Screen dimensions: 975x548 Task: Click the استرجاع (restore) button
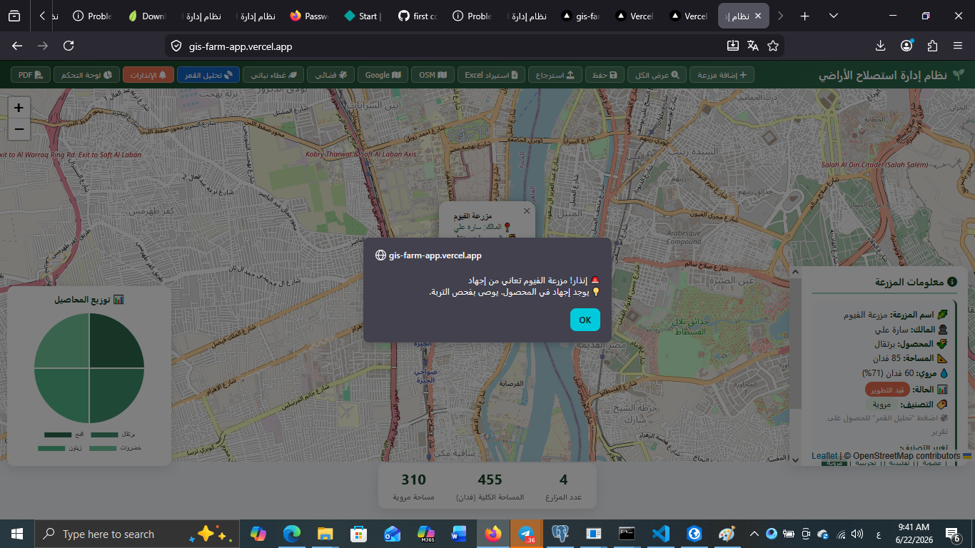(x=555, y=75)
